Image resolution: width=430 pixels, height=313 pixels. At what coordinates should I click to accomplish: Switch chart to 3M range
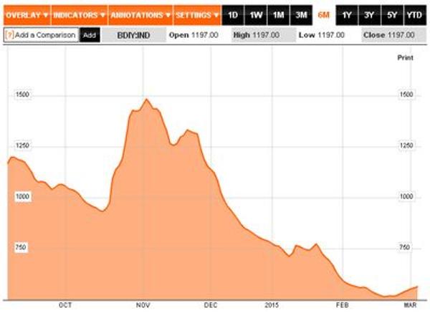(x=302, y=14)
